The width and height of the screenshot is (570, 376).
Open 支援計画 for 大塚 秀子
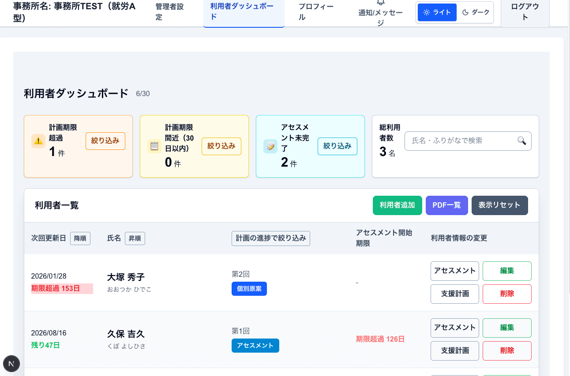(455, 294)
